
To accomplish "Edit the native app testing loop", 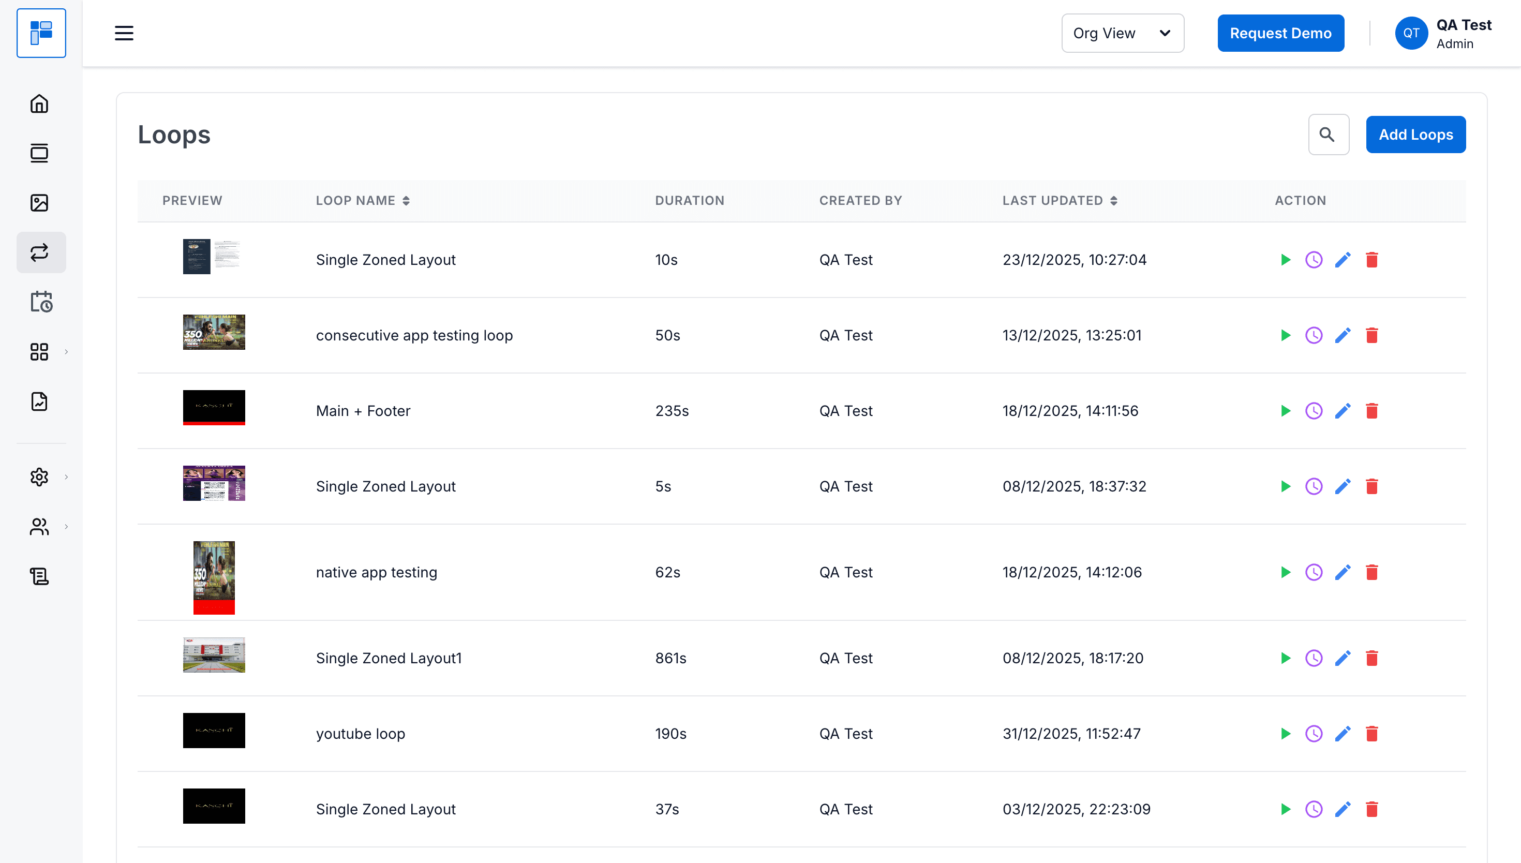I will pos(1343,572).
